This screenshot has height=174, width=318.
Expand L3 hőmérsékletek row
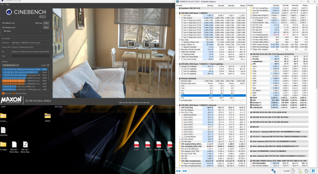180,137
